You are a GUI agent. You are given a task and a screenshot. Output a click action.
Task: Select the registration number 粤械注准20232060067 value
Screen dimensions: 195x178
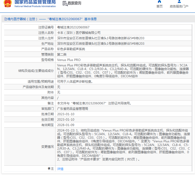coord(73,27)
